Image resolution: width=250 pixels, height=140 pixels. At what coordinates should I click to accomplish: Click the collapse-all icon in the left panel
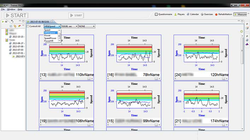[11, 26]
